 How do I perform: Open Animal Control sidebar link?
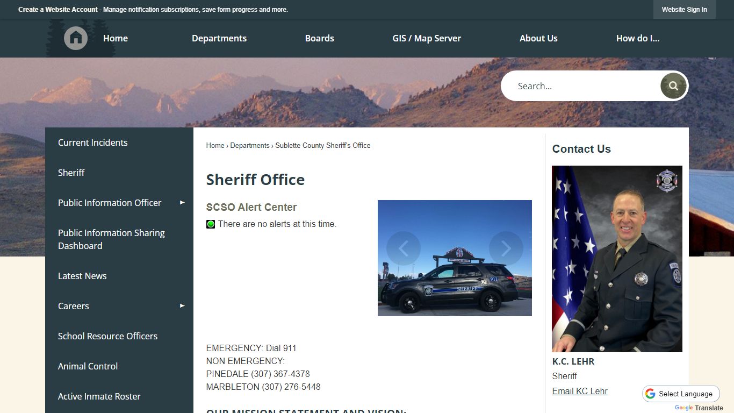point(119,366)
